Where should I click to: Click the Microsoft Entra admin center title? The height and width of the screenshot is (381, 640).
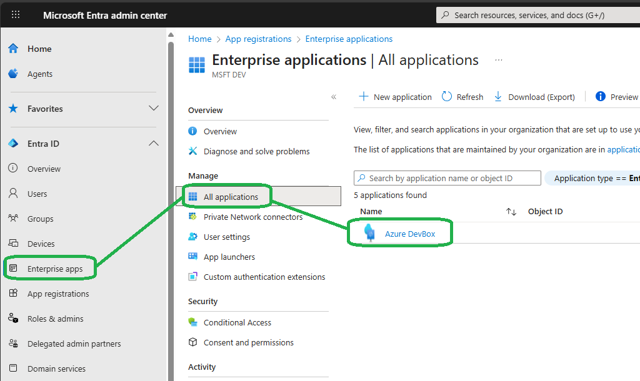click(x=105, y=16)
